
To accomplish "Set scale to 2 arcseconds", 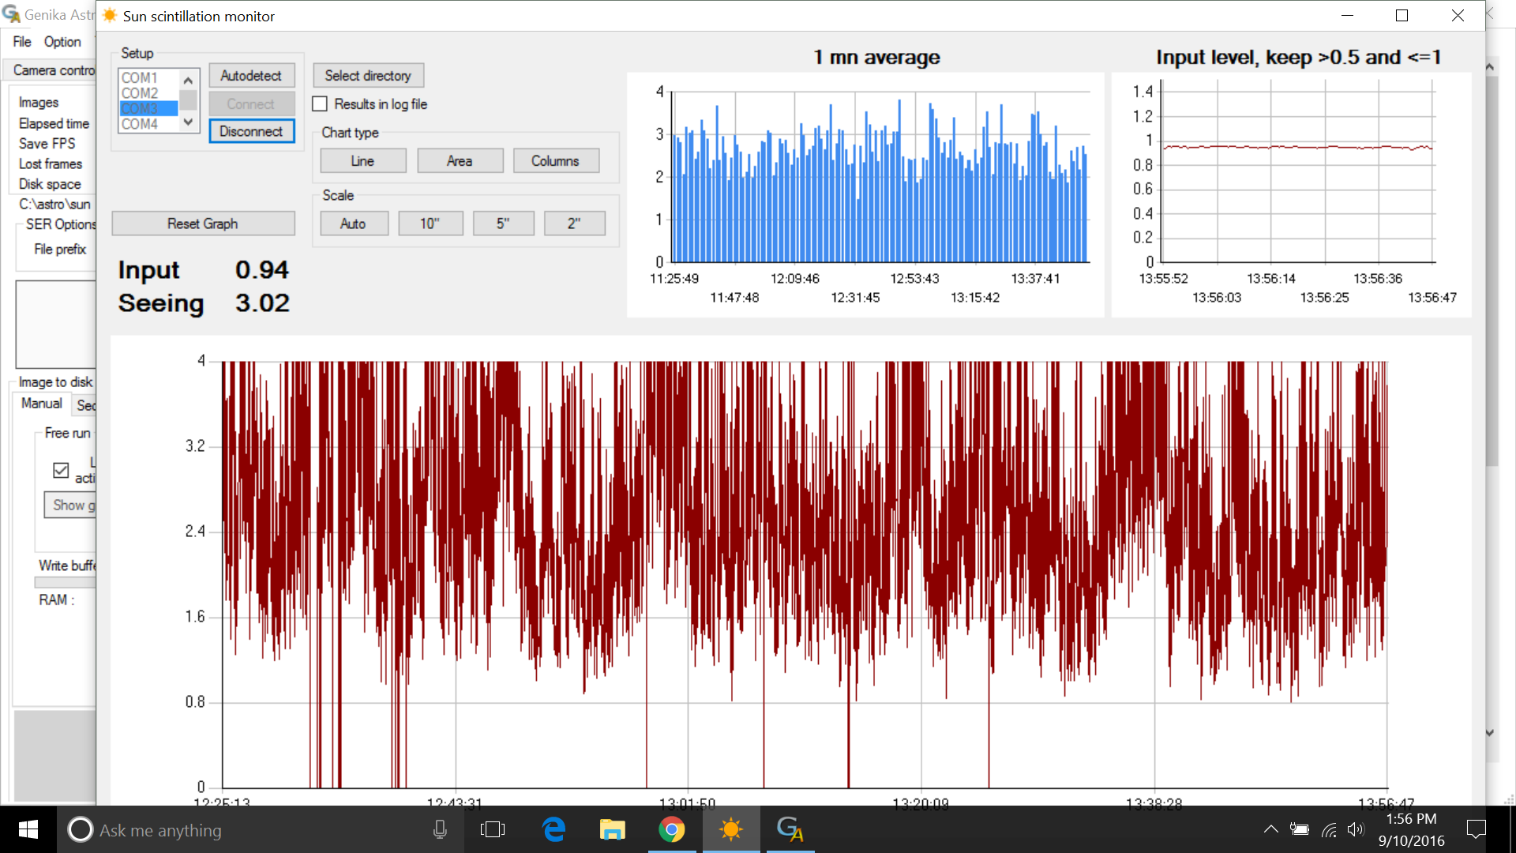I will (574, 224).
